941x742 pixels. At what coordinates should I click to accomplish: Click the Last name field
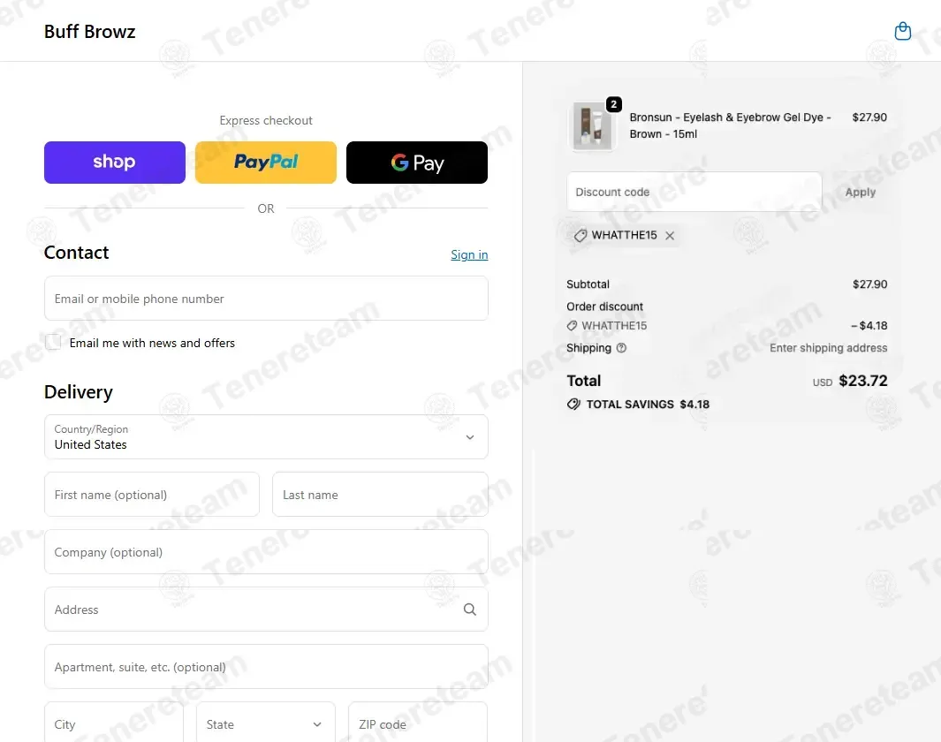(380, 495)
